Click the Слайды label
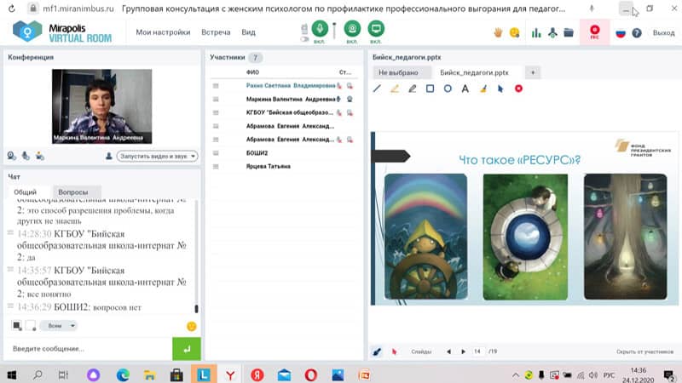Viewport: 682px width, 383px height. coord(421,352)
